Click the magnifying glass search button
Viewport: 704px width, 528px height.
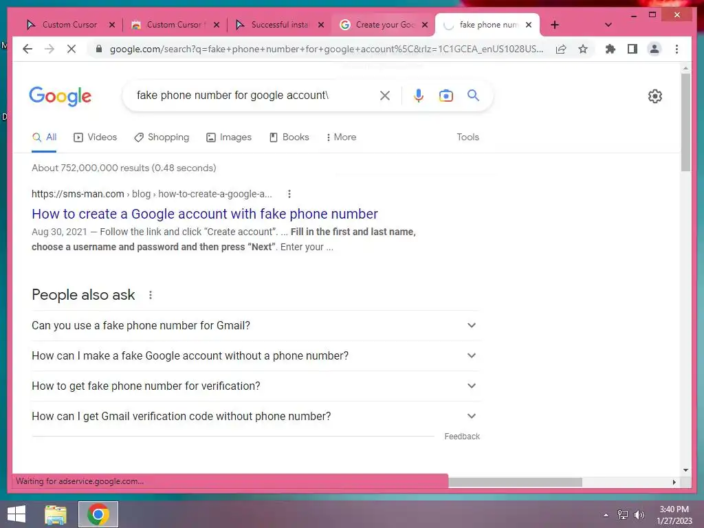[x=473, y=95]
